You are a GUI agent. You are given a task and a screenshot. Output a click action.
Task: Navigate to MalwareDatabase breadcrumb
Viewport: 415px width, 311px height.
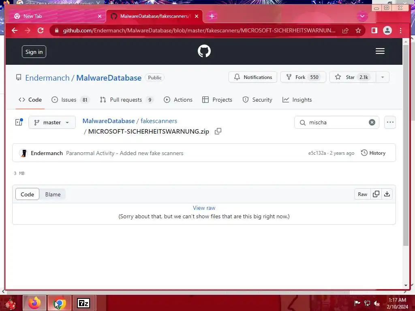[x=109, y=121]
